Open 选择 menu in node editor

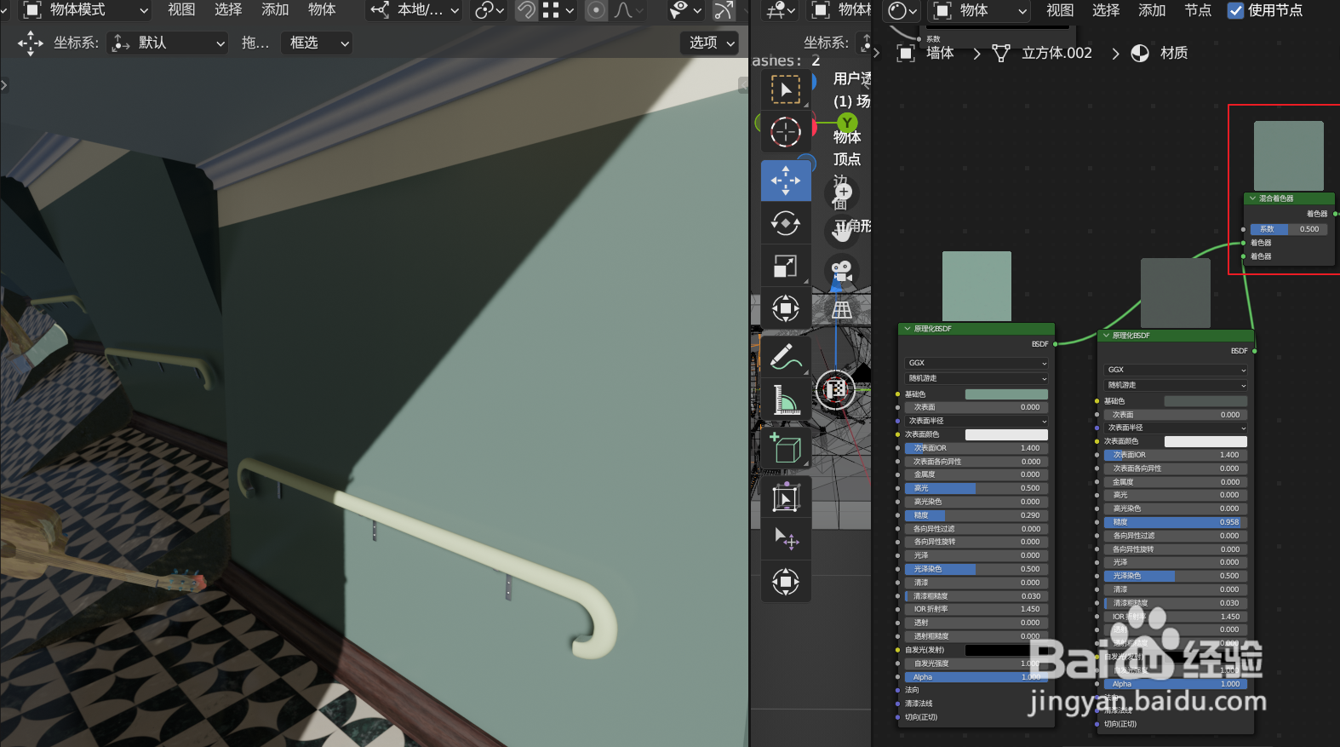[1106, 10]
